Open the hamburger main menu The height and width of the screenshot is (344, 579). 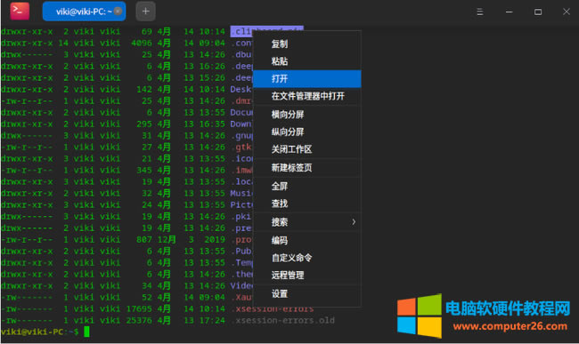click(479, 12)
